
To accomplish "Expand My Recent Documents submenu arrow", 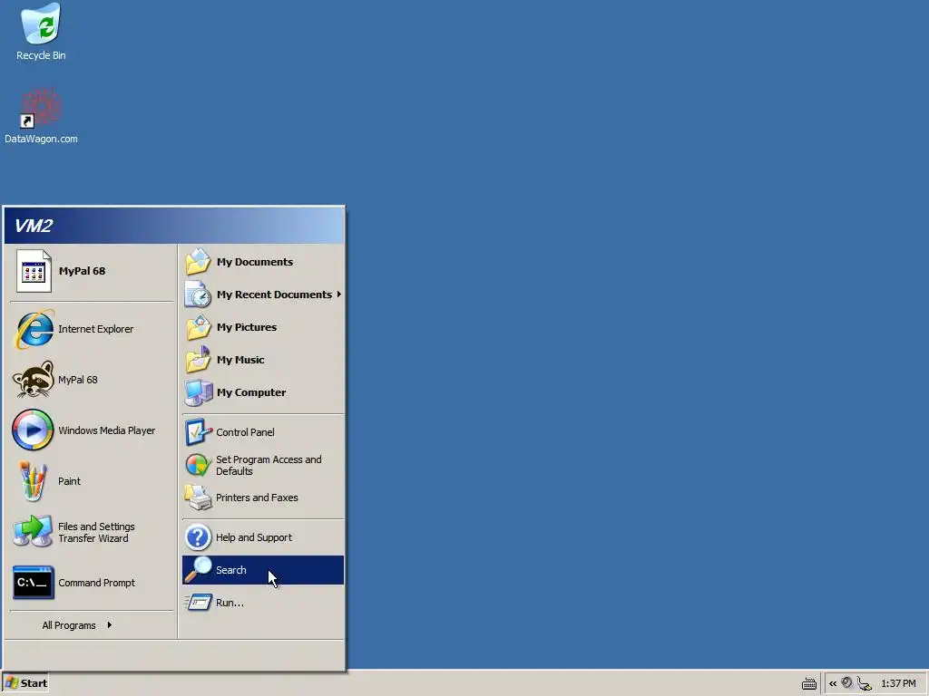I will pos(339,295).
